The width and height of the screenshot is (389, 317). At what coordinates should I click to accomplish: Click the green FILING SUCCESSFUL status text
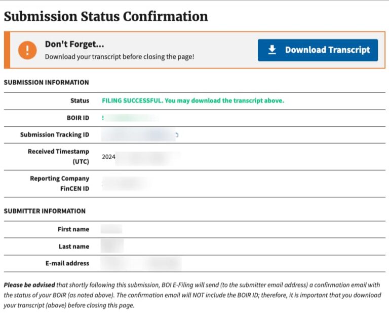pos(192,100)
